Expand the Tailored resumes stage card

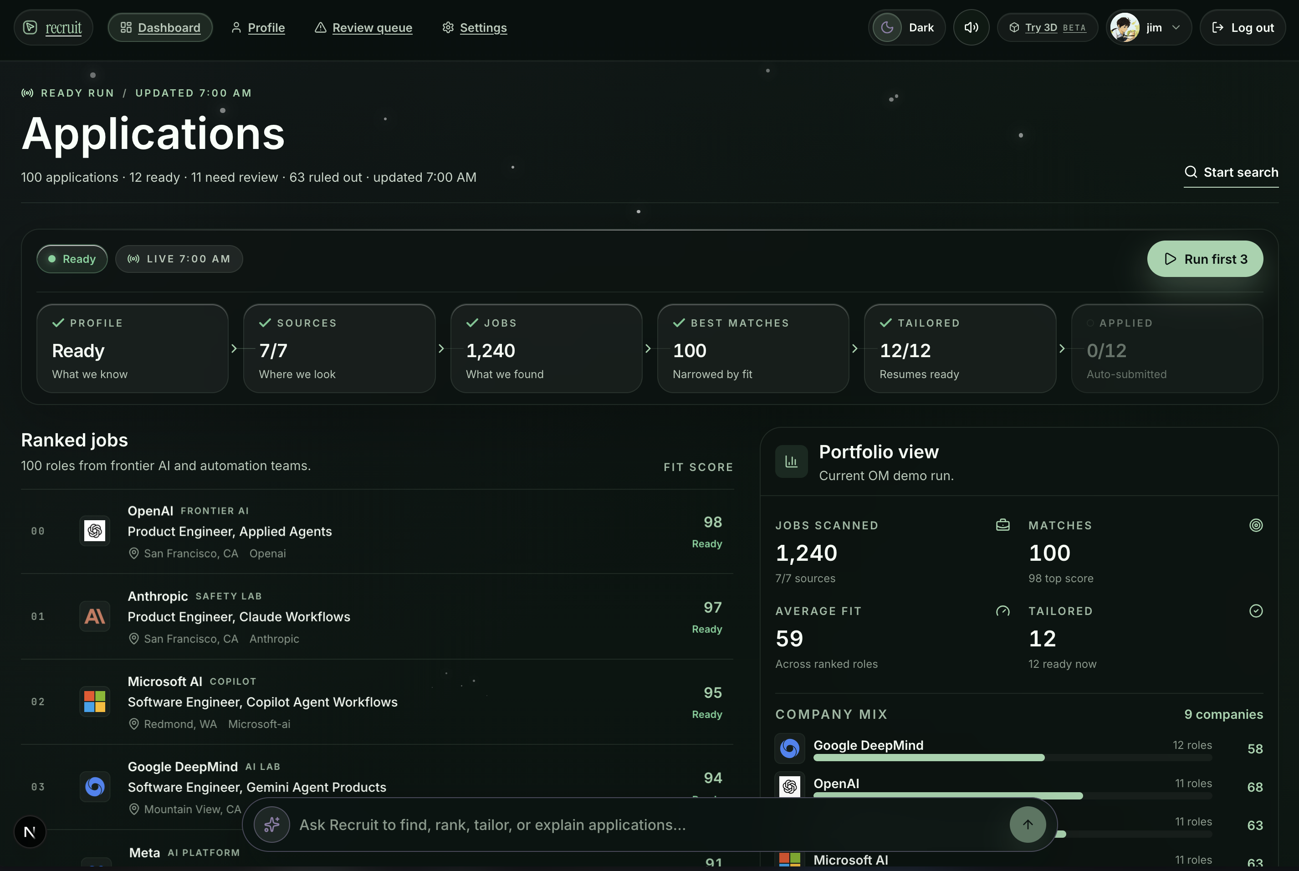[x=959, y=348]
